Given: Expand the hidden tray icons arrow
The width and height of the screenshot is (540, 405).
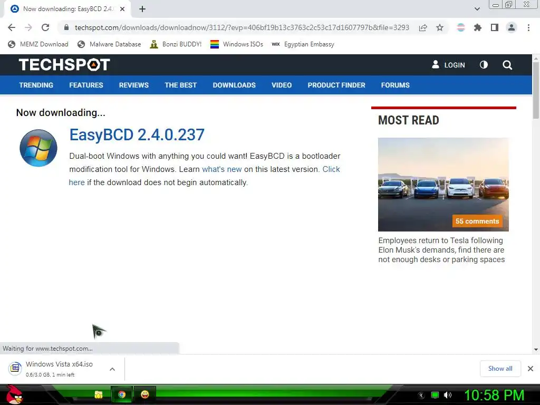Looking at the screenshot, I should (x=421, y=395).
